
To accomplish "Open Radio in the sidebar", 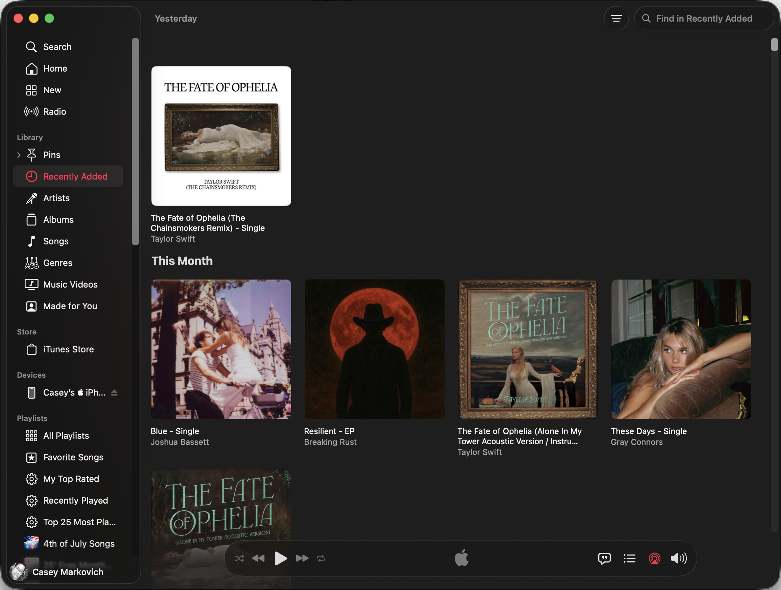I will (x=54, y=112).
